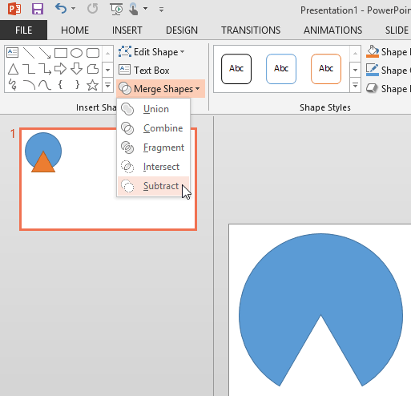Image resolution: width=411 pixels, height=396 pixels.
Task: Select the 5-Point Star shape
Action: [x=92, y=85]
